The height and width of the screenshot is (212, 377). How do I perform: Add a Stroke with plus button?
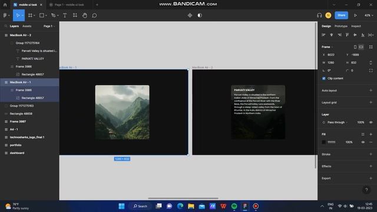(x=371, y=154)
